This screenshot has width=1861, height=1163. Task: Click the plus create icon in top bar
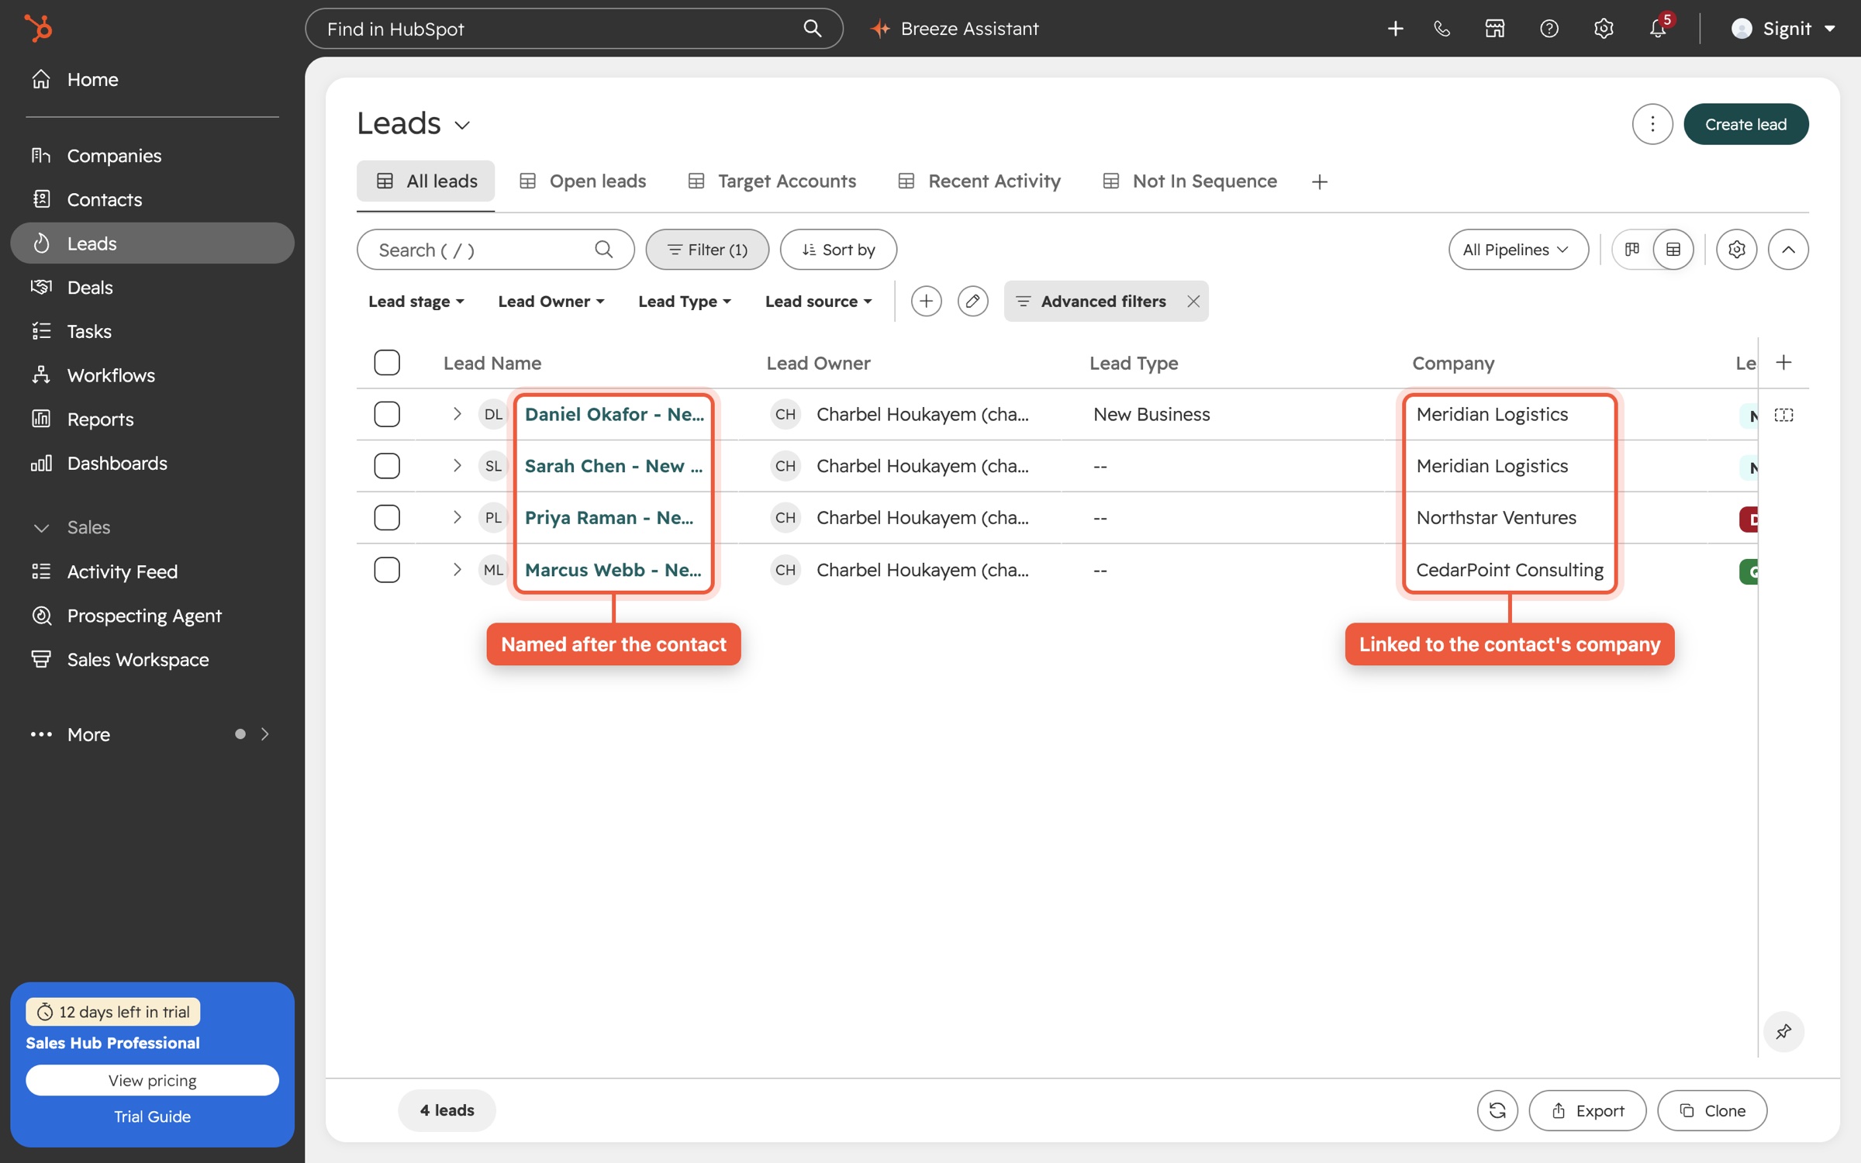click(1395, 29)
